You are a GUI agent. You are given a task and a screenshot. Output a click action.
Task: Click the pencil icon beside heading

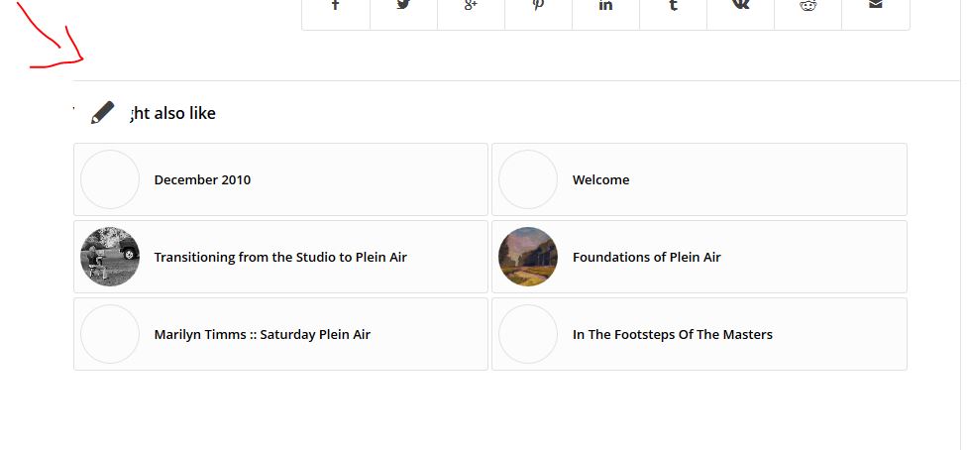tap(102, 112)
